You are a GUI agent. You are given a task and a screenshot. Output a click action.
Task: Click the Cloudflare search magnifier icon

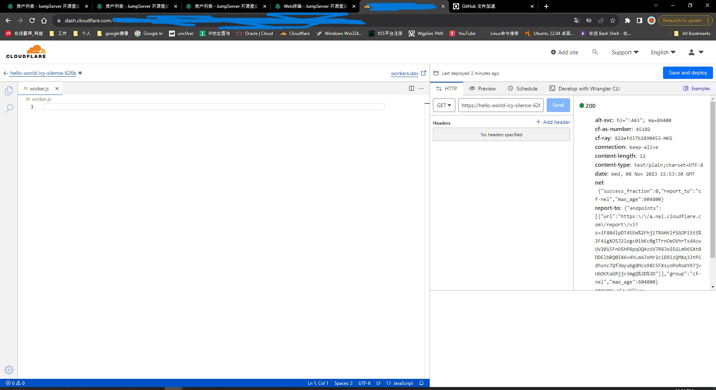tap(595, 52)
